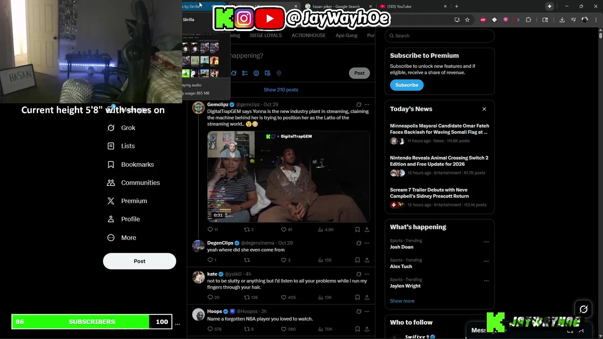Bookmark the DegenClips post
The width and height of the screenshot is (603, 339).
358,260
